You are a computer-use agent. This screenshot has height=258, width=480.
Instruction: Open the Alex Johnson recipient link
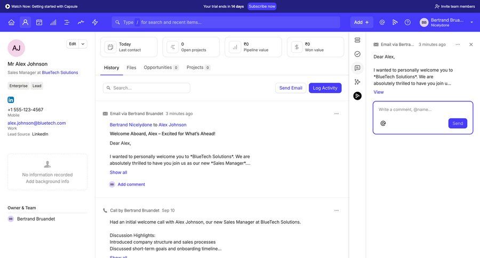(x=172, y=125)
